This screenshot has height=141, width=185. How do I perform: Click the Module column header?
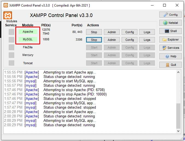point(28,25)
